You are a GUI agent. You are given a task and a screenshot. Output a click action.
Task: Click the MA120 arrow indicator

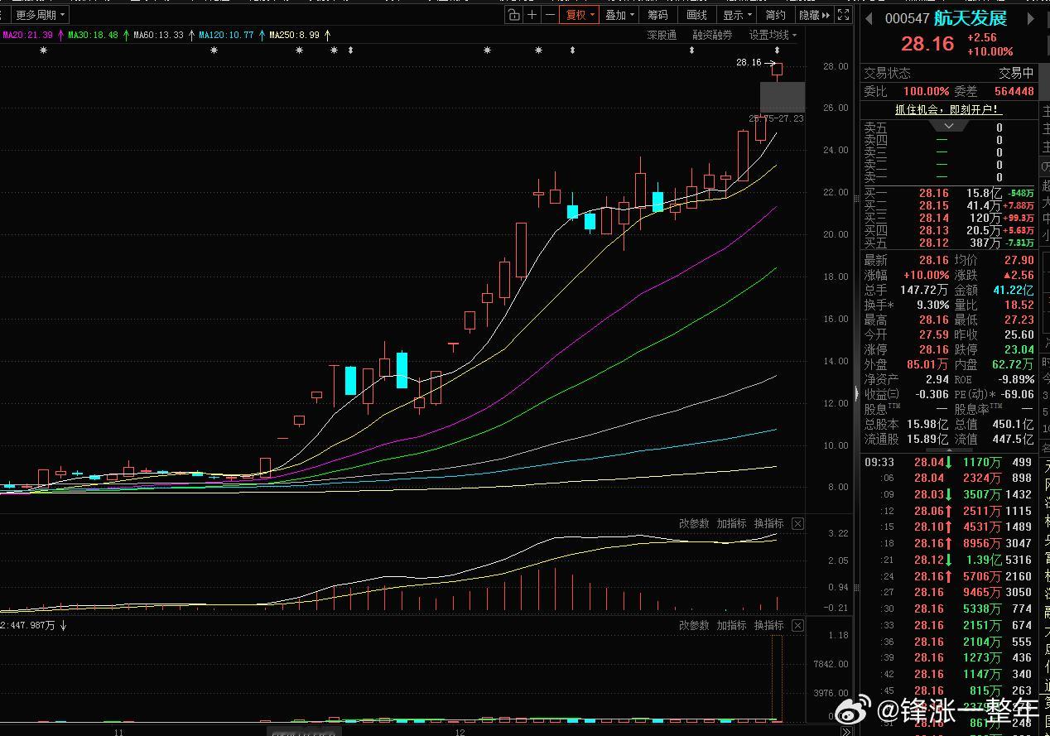tap(262, 35)
